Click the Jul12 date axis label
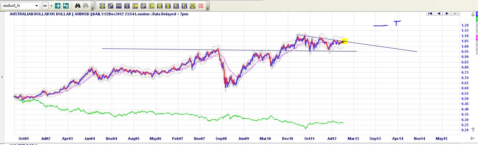The height and width of the screenshot is (145, 478). point(331,139)
